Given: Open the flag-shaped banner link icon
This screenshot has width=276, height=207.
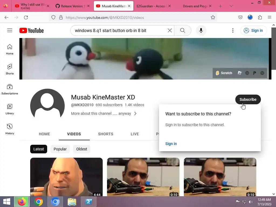Looking at the screenshot, I should coord(254,73).
